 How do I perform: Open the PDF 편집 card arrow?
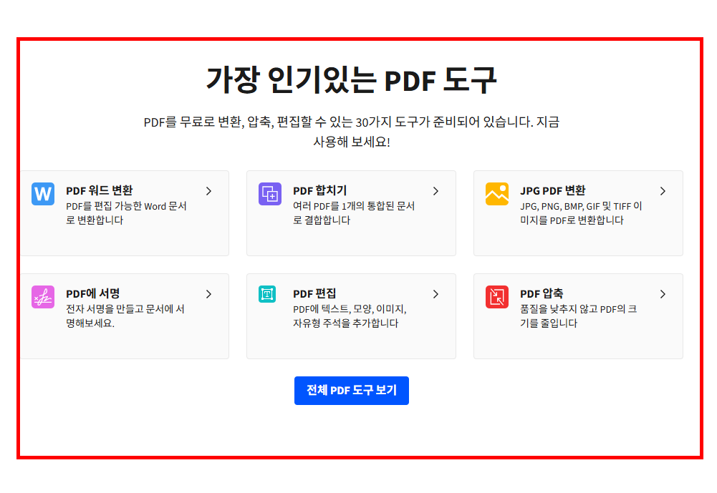tap(436, 294)
